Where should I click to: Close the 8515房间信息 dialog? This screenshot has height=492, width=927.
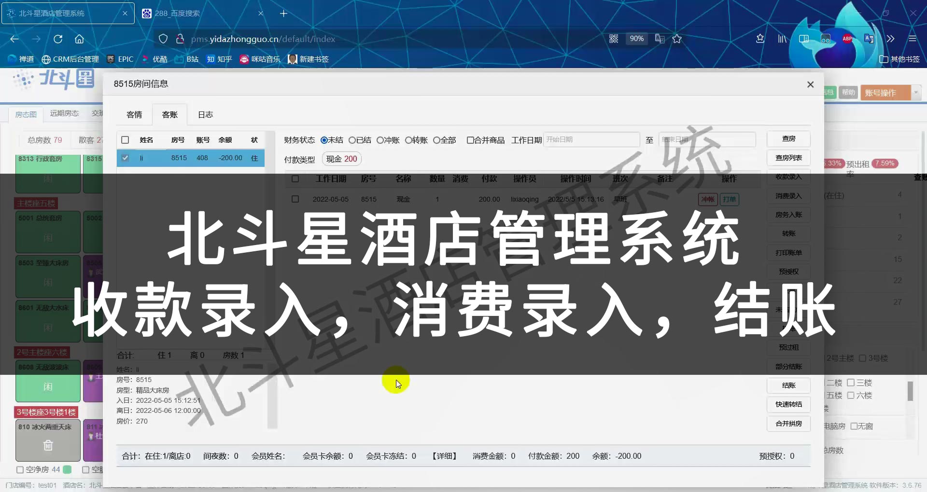(810, 84)
